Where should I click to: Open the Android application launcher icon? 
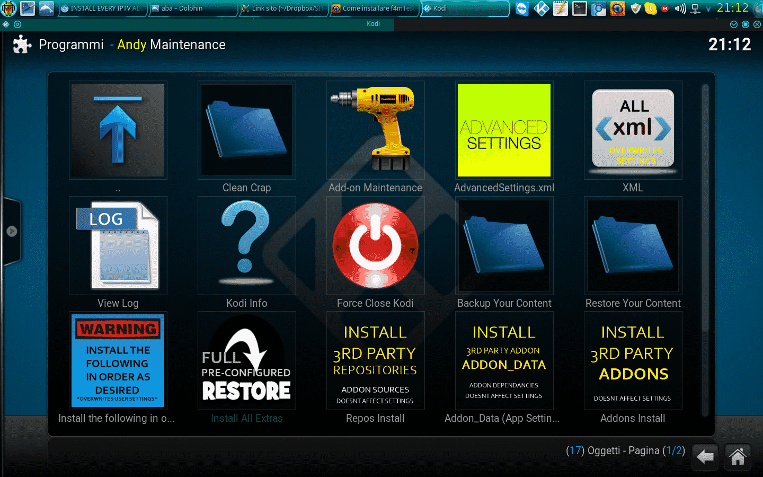pyautogui.click(x=9, y=8)
